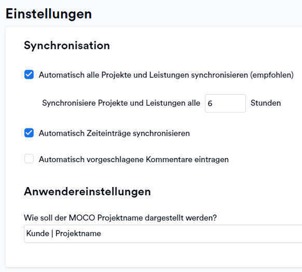Enable Automatisch vorgeschlagene Kommentare eintragen checkbox
The height and width of the screenshot is (272, 302).
[29, 159]
